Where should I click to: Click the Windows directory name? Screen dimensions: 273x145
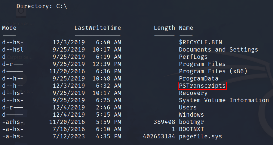click(191, 115)
